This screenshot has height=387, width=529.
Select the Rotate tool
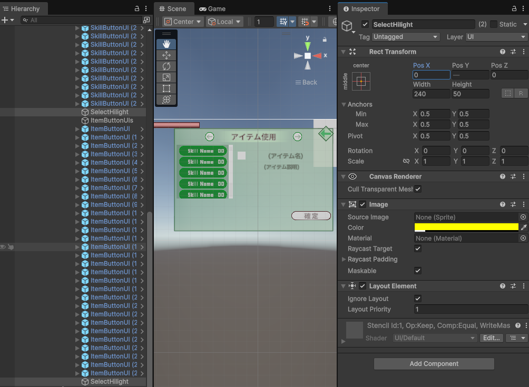point(166,66)
